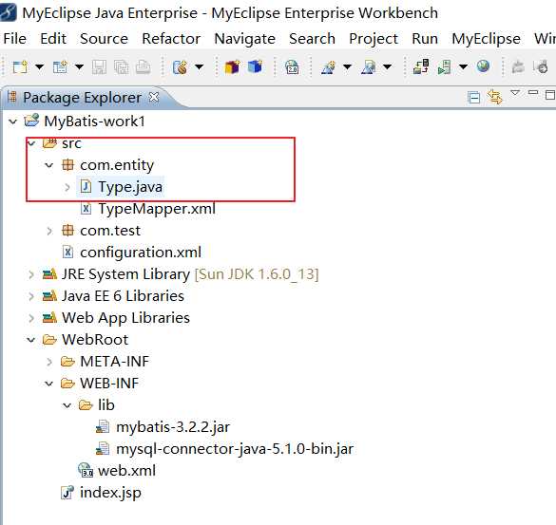Open the Edit menu
The image size is (556, 525).
[x=53, y=39]
